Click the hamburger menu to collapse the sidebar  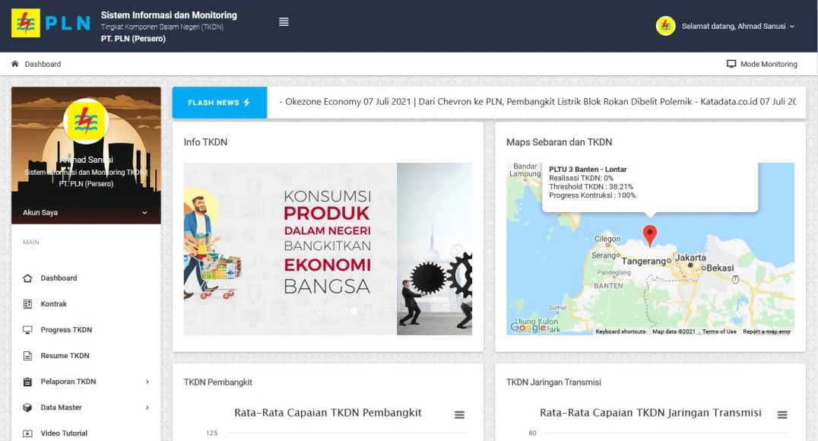[284, 21]
